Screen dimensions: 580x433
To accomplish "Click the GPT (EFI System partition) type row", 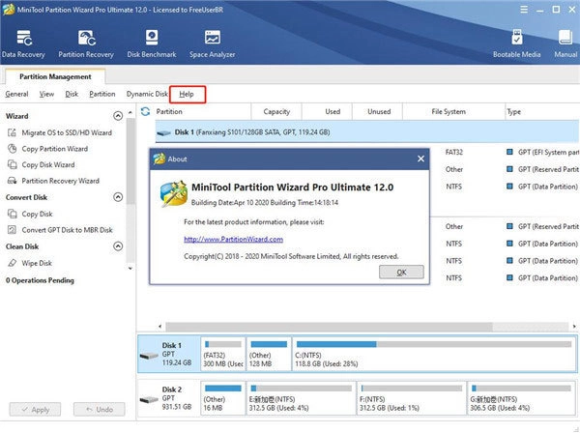I will (542, 152).
